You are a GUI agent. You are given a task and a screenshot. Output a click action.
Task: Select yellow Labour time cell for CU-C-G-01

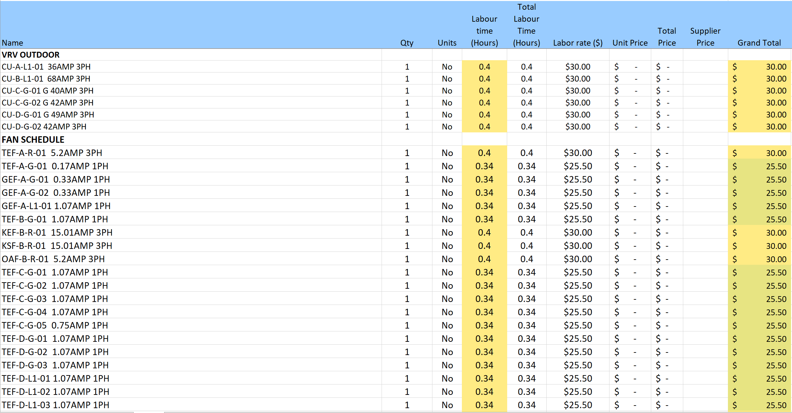(x=484, y=91)
